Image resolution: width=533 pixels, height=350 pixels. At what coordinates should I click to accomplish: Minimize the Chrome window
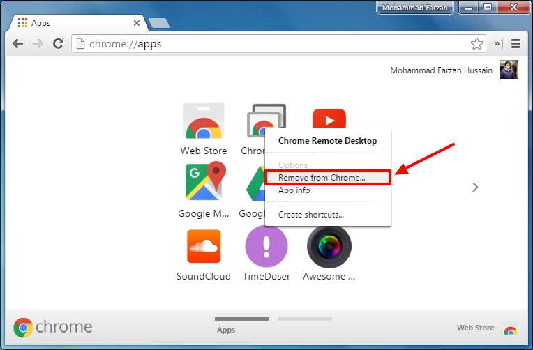[469, 8]
